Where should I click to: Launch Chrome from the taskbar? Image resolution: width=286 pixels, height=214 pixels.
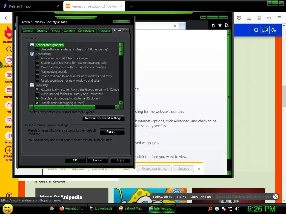pyautogui.click(x=52, y=208)
